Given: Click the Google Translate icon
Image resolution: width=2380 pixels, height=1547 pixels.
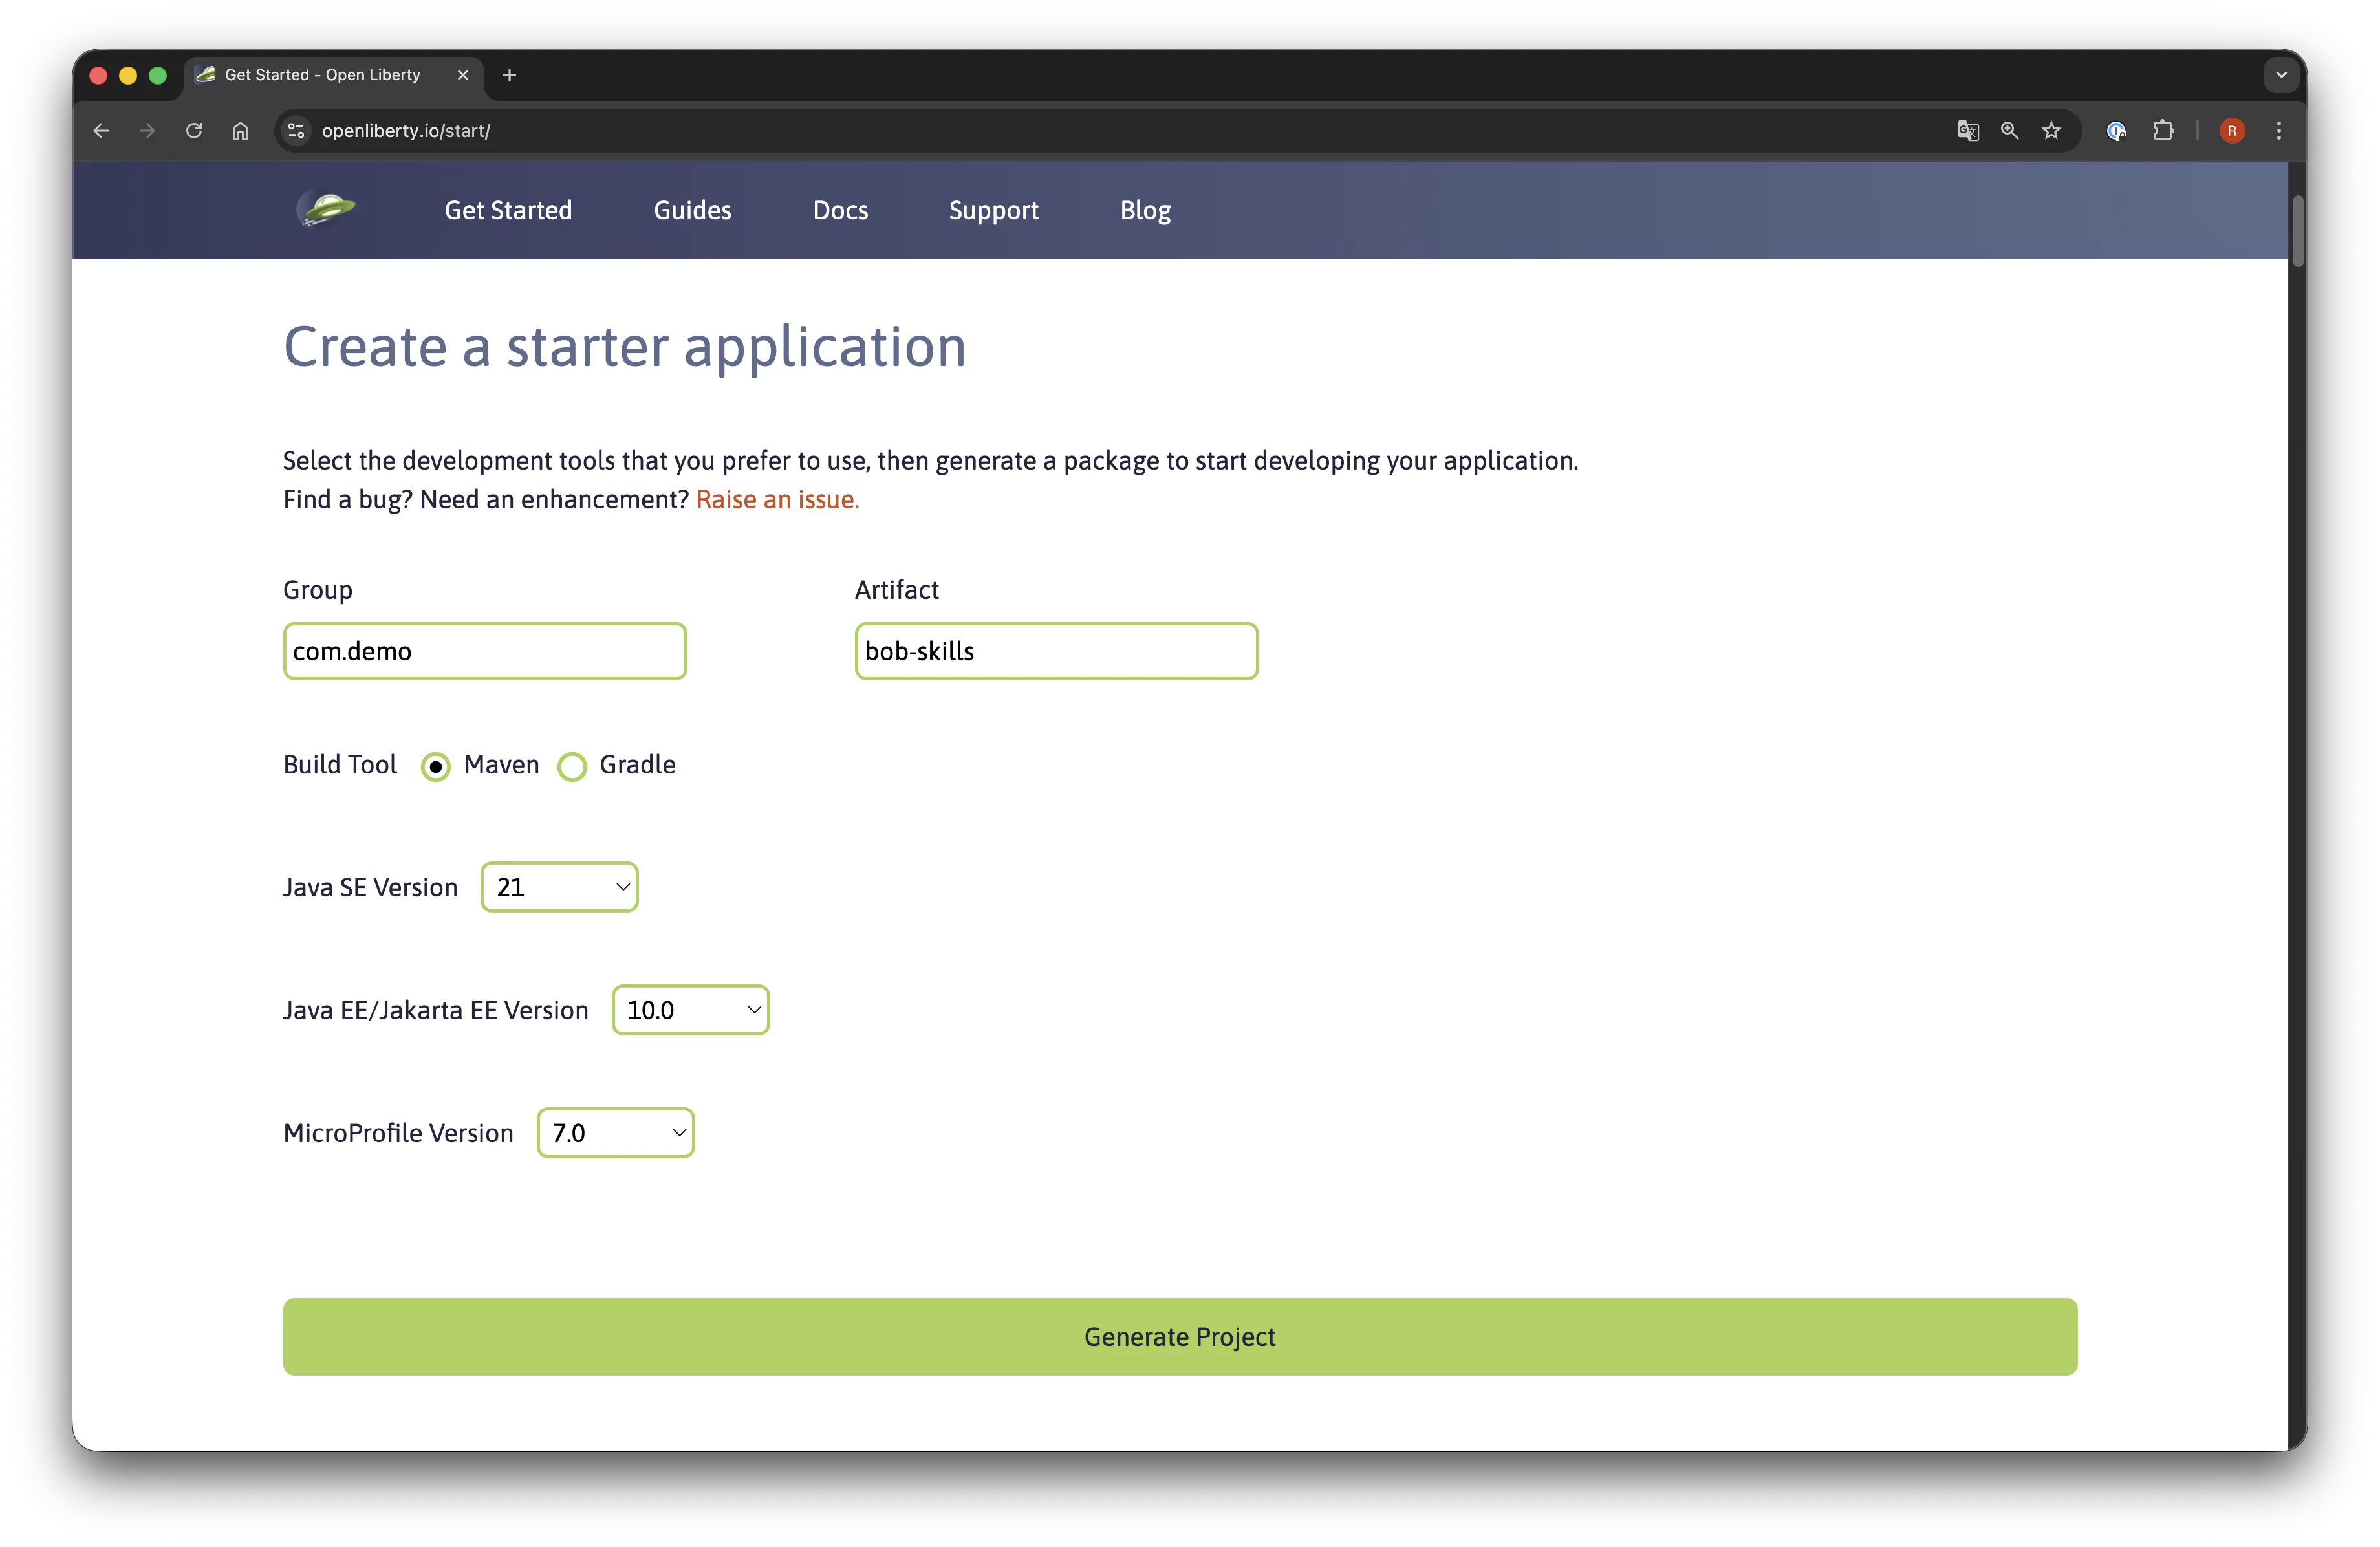Looking at the screenshot, I should click(x=1967, y=131).
